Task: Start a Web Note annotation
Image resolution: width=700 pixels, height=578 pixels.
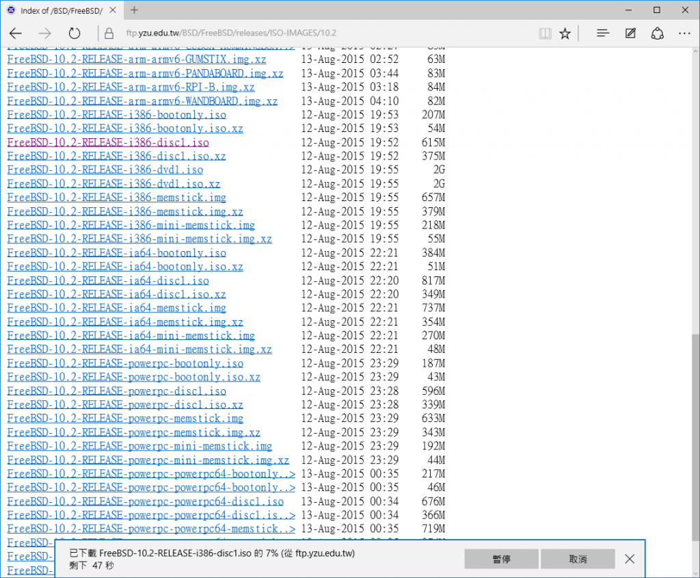Action: click(629, 32)
